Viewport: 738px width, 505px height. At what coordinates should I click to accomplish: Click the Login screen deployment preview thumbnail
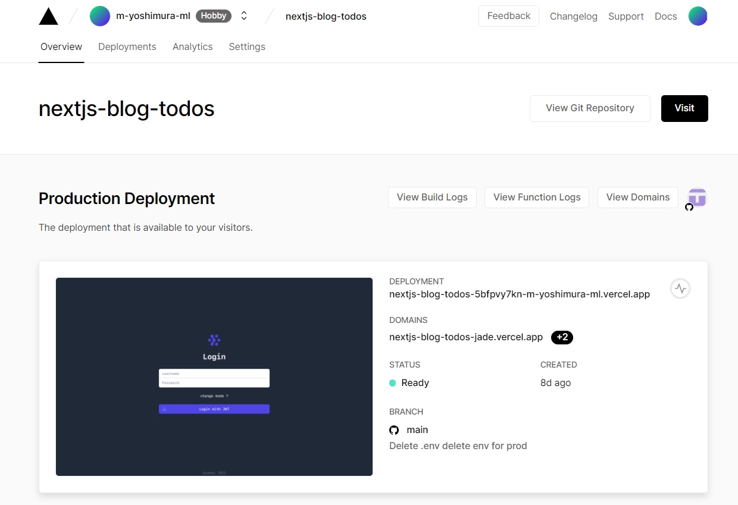click(x=214, y=377)
